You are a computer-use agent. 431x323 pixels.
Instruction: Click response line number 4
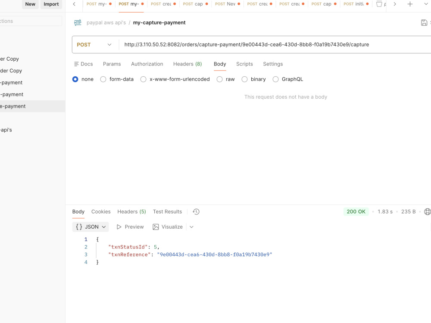coord(86,262)
